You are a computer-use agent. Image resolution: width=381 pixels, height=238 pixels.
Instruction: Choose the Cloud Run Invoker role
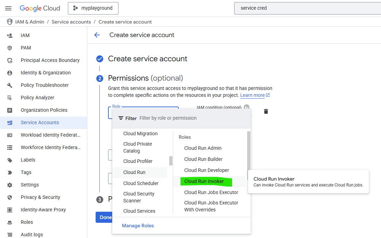tap(204, 181)
